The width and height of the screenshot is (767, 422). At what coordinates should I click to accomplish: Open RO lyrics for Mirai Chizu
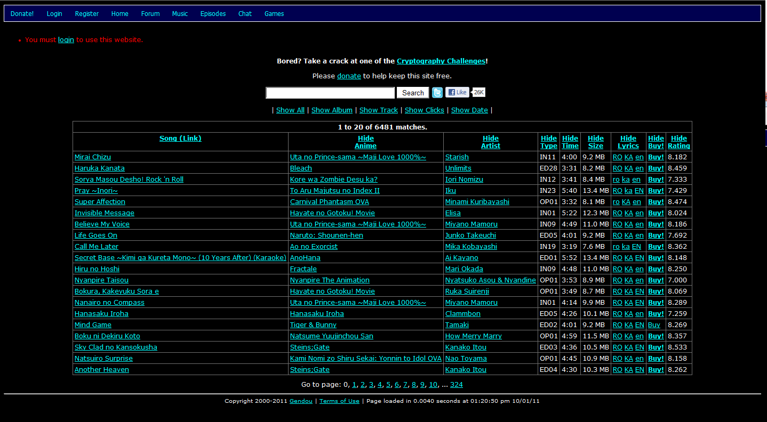(x=618, y=157)
